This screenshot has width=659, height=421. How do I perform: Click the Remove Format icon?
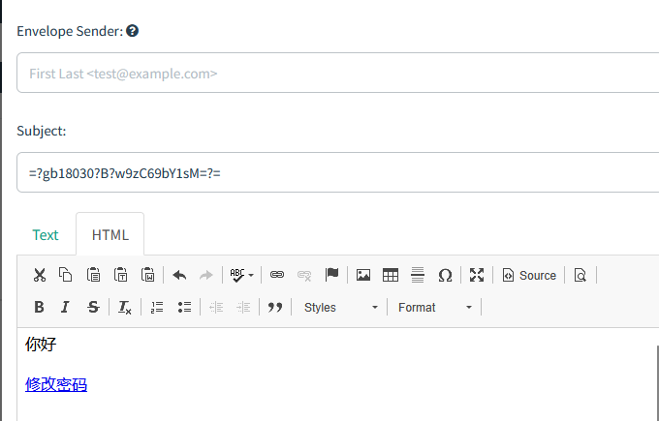125,307
